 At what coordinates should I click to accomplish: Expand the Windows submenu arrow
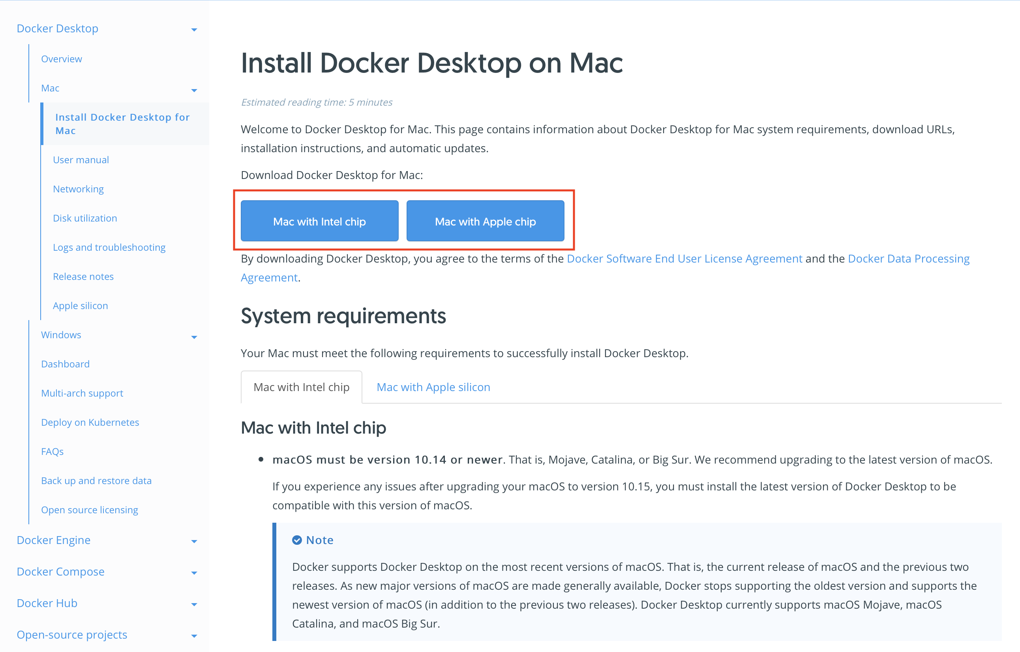pyautogui.click(x=194, y=337)
